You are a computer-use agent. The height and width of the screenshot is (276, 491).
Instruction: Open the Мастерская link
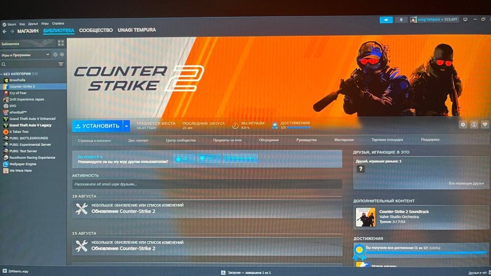point(344,140)
